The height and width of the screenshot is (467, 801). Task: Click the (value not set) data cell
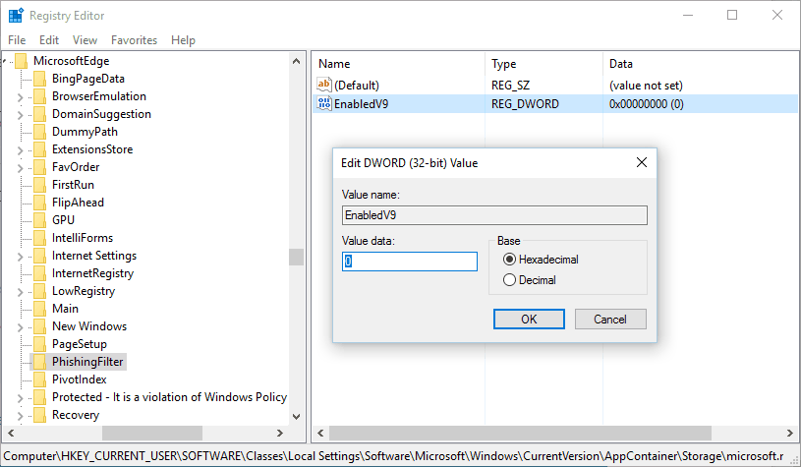646,85
